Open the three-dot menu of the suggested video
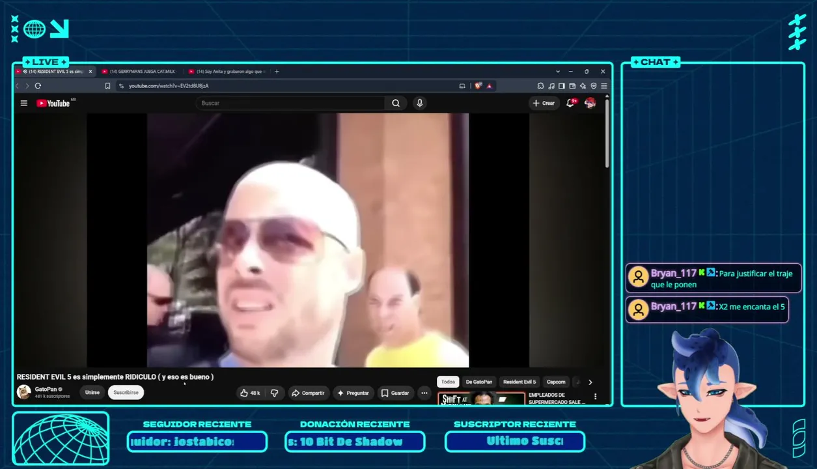 click(x=595, y=397)
